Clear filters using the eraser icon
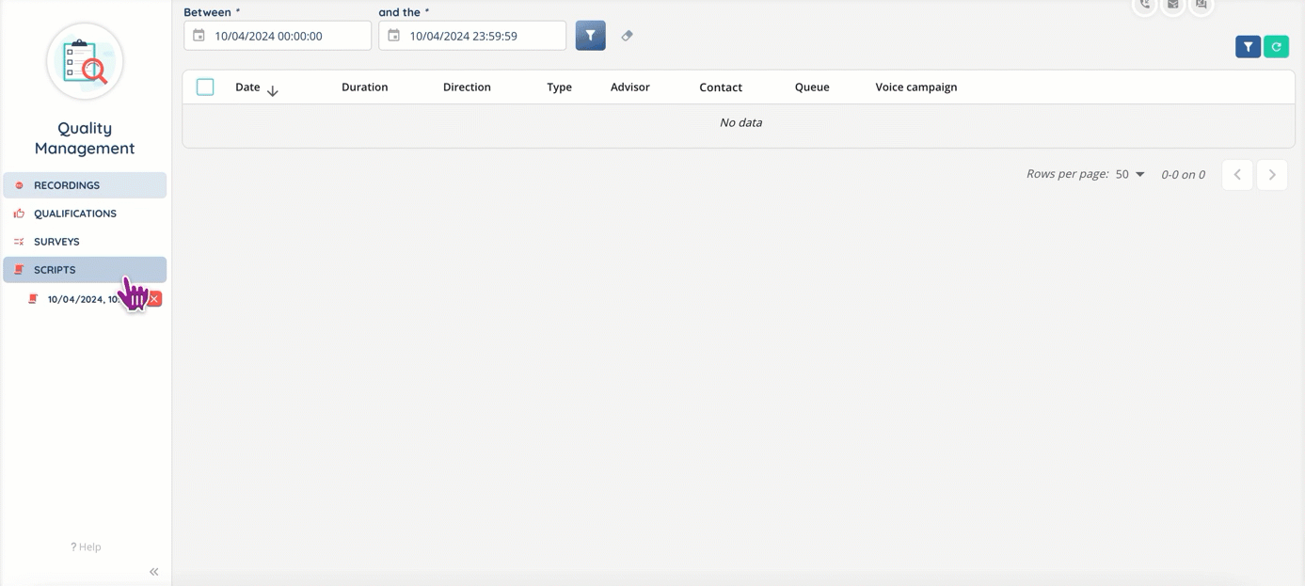 pyautogui.click(x=627, y=36)
